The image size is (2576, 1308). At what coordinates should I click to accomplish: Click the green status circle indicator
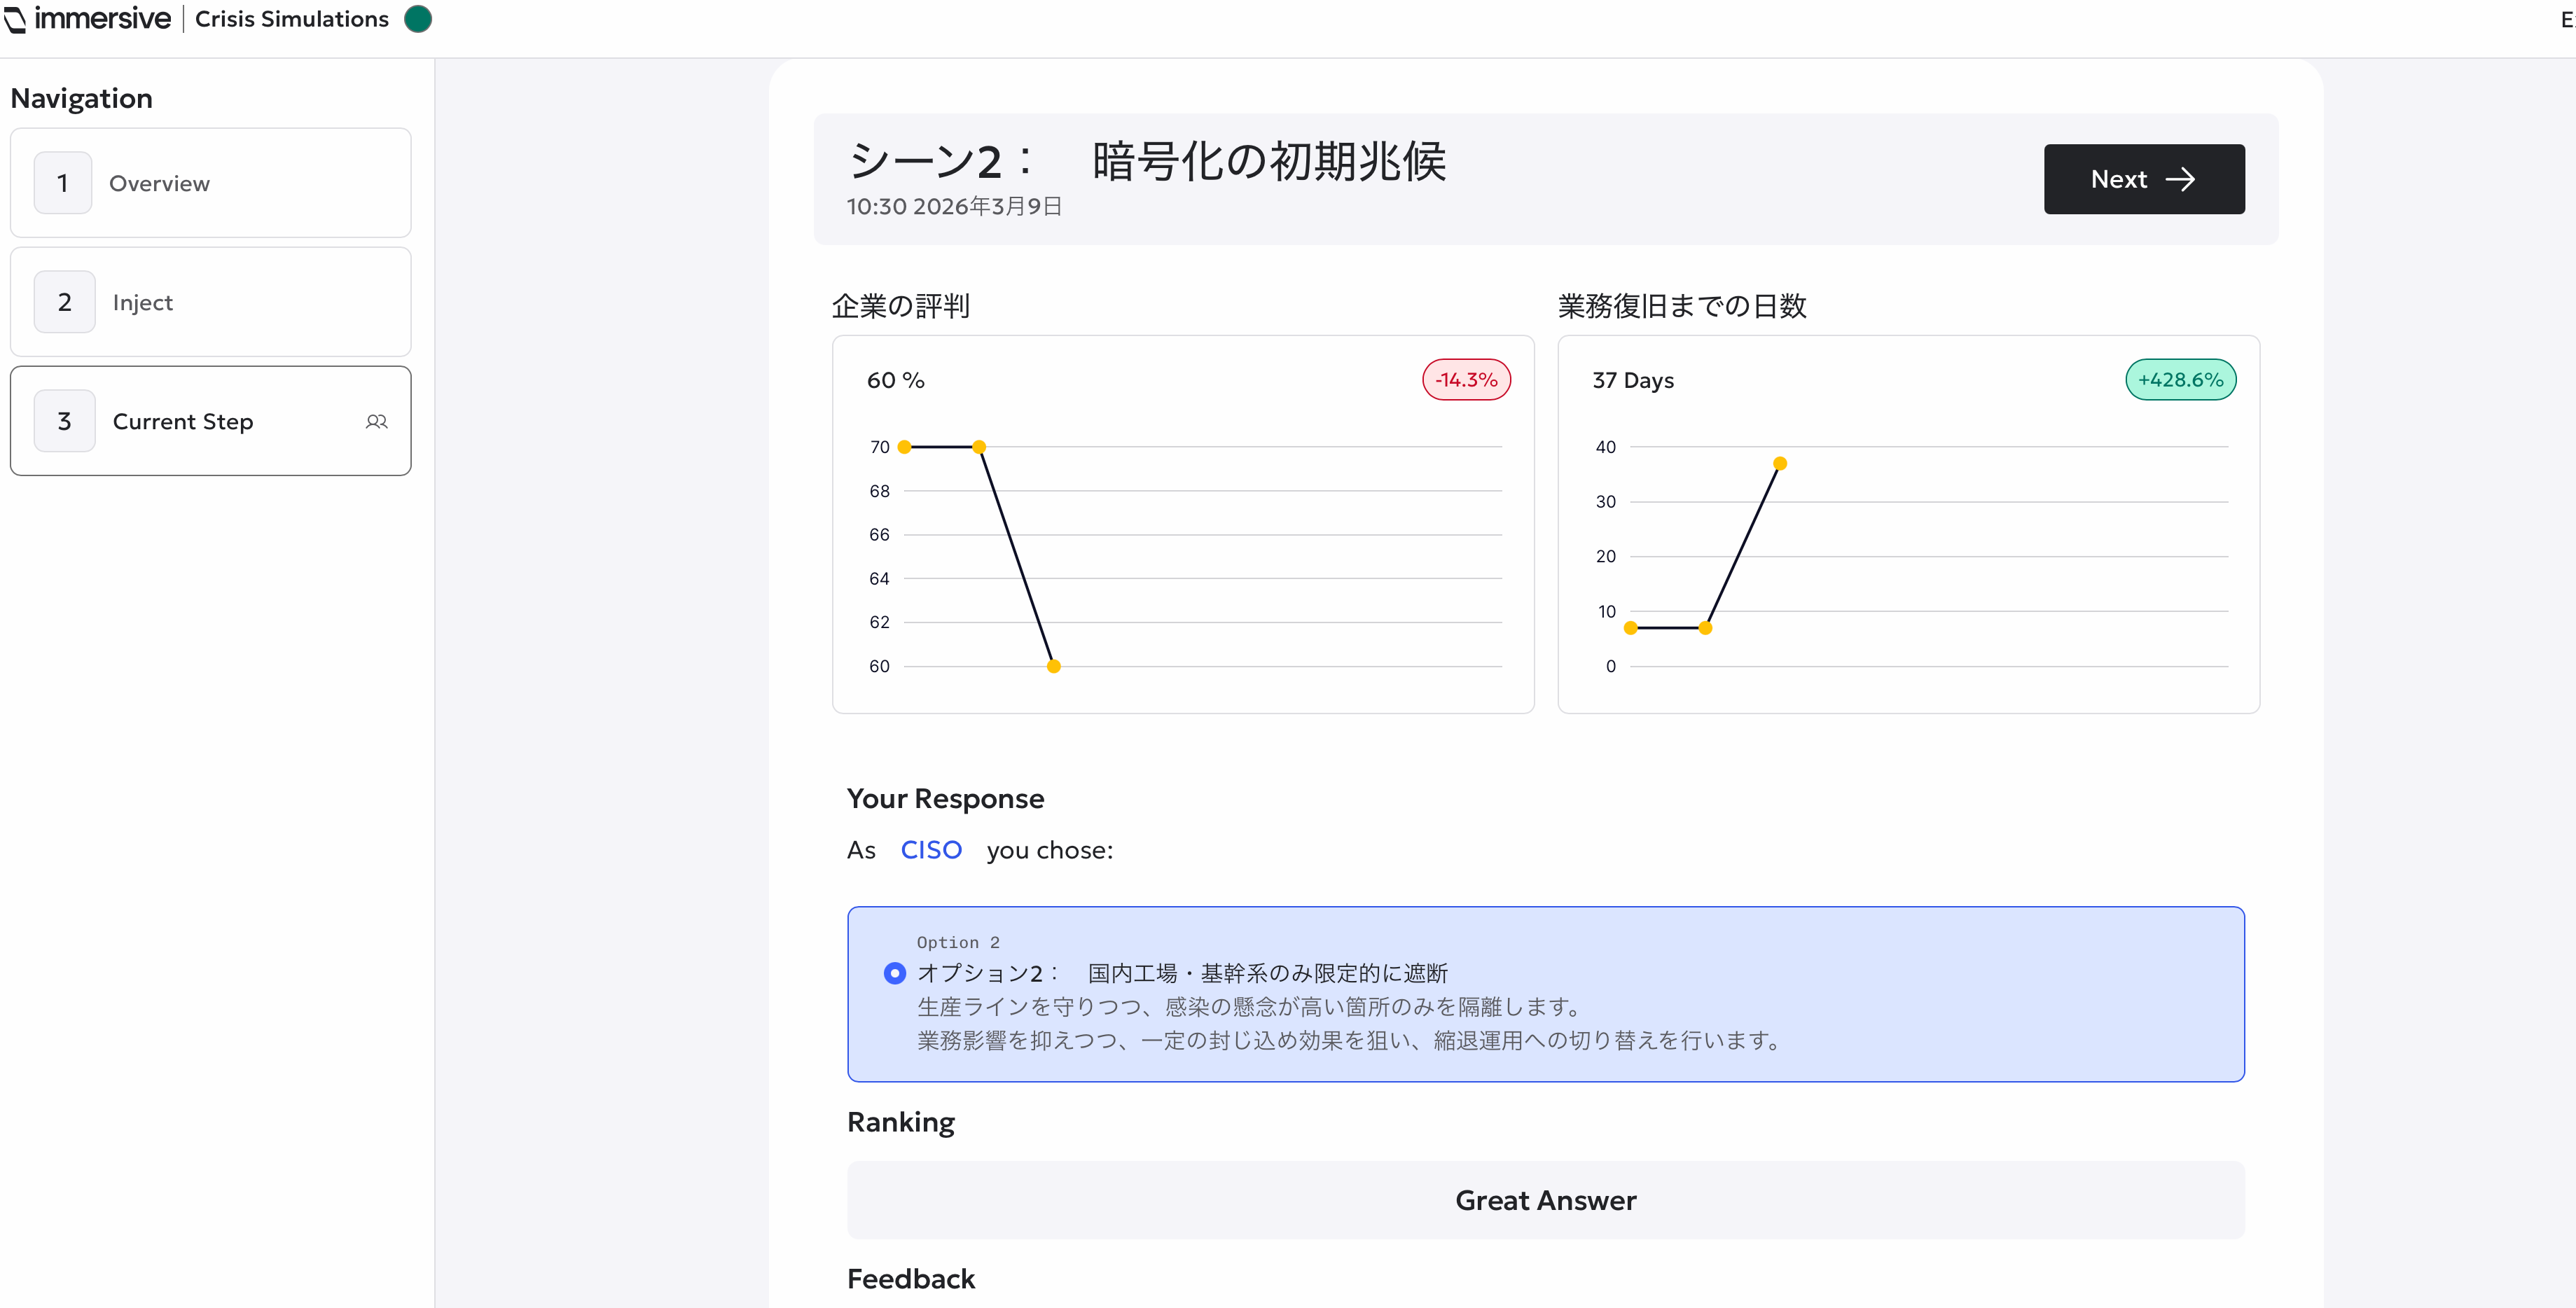click(418, 19)
